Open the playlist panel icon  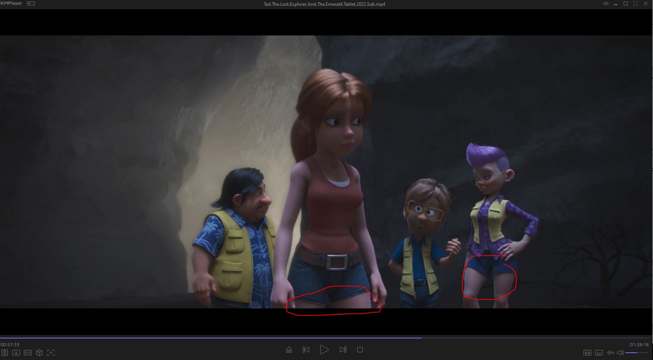click(x=4, y=353)
